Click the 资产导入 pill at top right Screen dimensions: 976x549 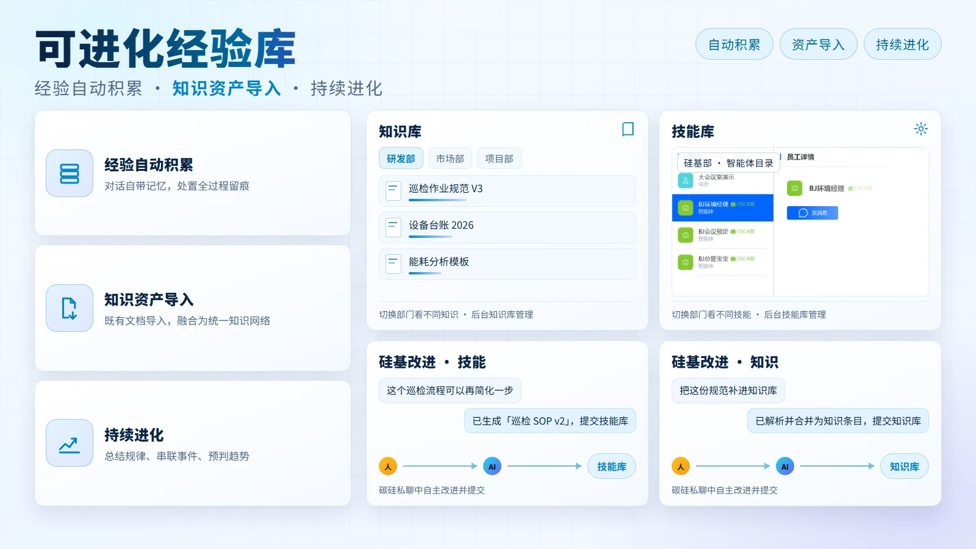(819, 45)
